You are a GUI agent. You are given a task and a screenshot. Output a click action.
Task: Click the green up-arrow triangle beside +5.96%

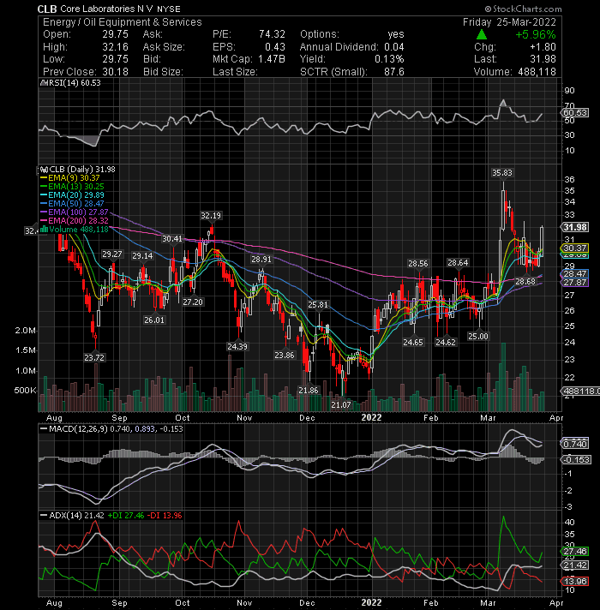(482, 34)
